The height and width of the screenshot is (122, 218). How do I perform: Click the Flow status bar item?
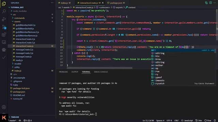208,121
